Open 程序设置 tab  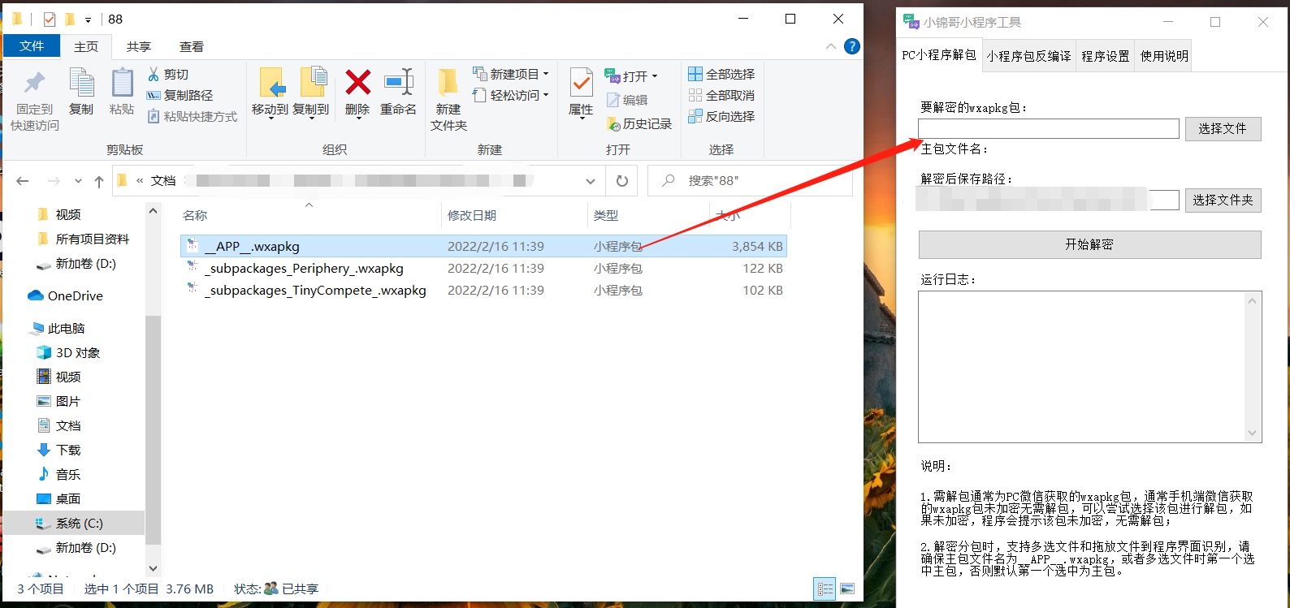(1106, 56)
